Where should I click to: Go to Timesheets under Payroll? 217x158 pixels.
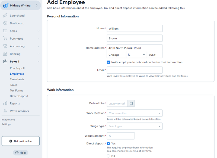17,79
